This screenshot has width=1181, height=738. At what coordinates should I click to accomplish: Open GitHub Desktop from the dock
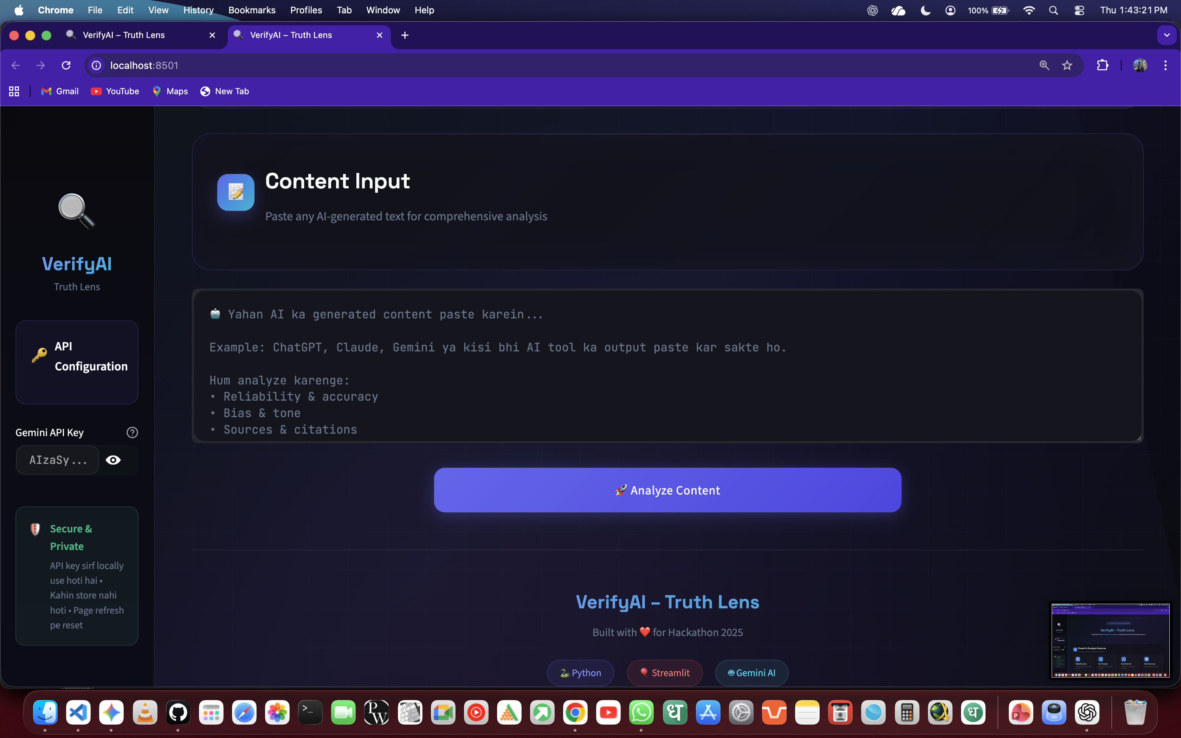(x=178, y=713)
